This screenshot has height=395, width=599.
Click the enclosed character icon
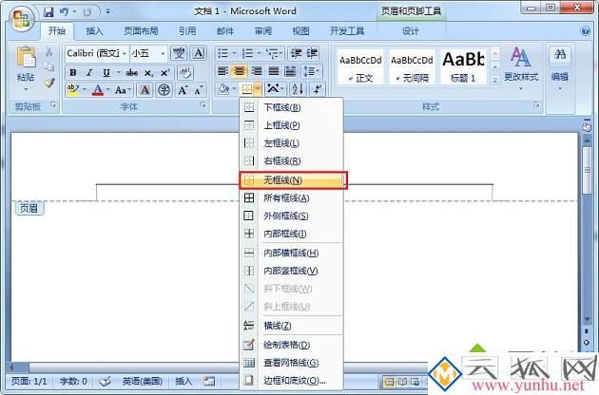(164, 90)
